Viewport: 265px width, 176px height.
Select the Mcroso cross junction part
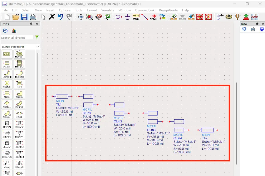point(7,104)
